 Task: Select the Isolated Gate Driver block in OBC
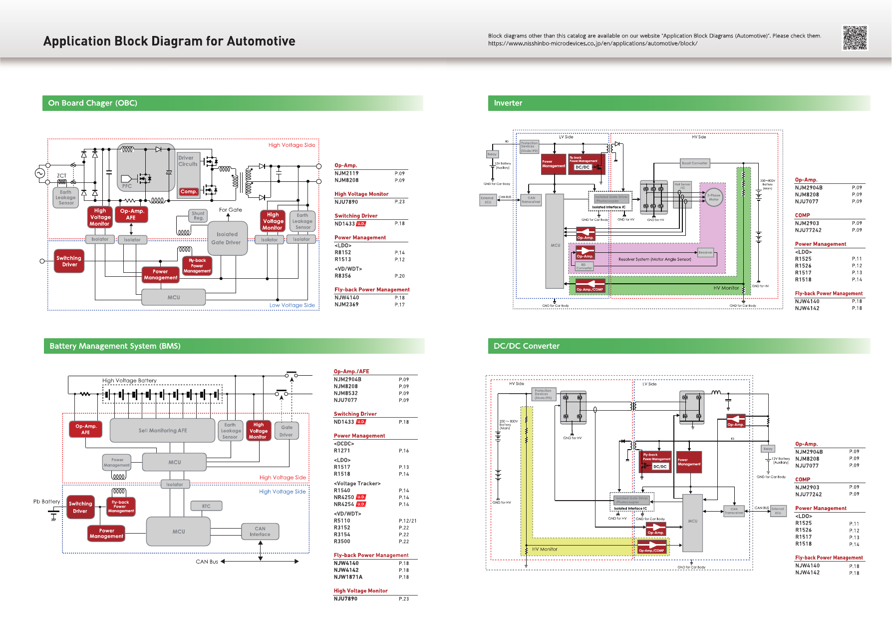coord(227,238)
